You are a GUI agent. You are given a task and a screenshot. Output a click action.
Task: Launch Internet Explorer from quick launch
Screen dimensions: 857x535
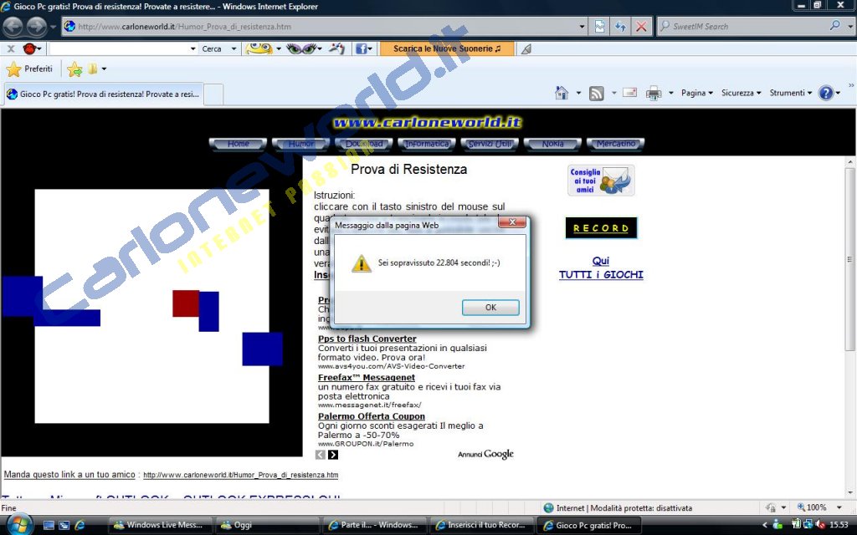point(80,525)
